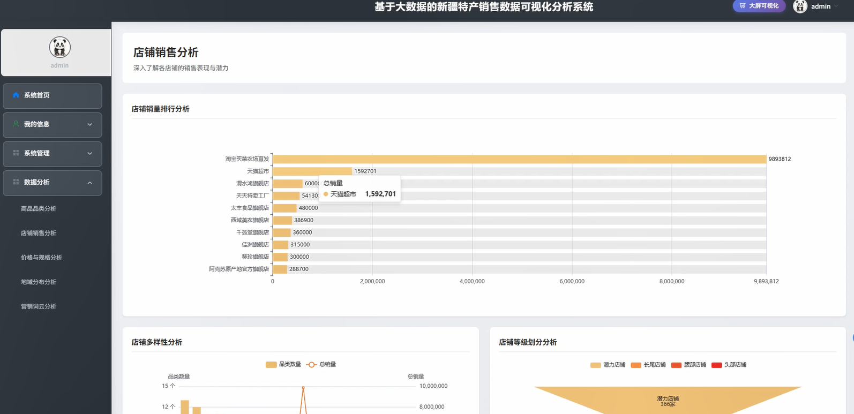Click the 288700 bar value label
The height and width of the screenshot is (414, 854).
(x=299, y=269)
